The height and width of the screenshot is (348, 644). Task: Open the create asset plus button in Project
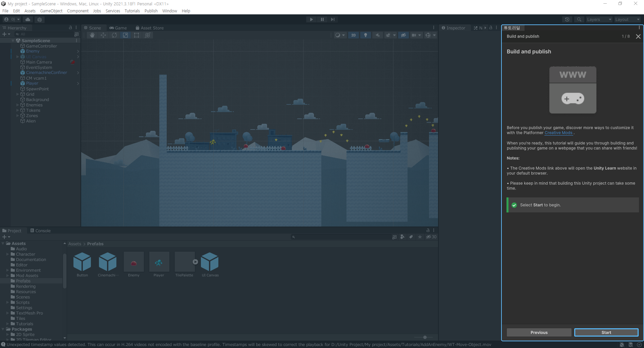tap(6, 237)
